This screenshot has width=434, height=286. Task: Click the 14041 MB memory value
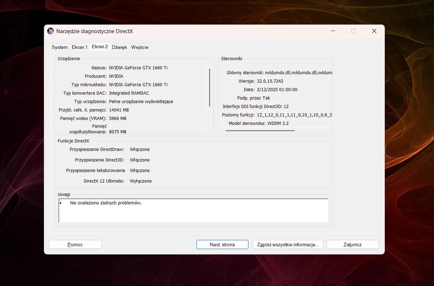(119, 110)
